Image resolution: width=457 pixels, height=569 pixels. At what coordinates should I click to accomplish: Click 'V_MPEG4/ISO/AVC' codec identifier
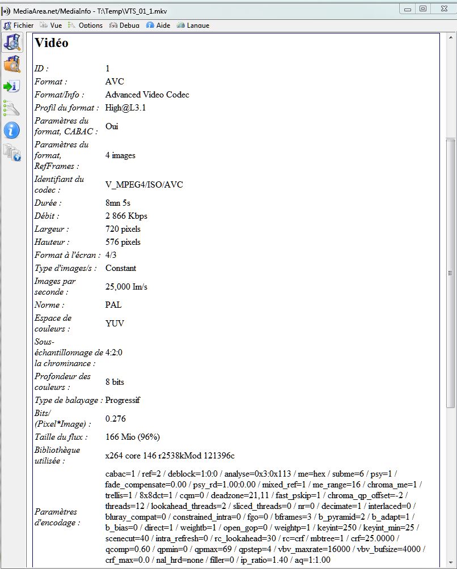point(144,184)
